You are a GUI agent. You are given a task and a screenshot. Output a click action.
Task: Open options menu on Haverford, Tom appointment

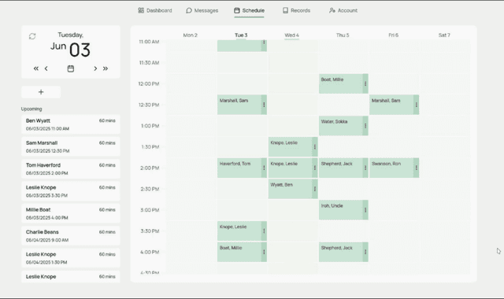click(264, 168)
